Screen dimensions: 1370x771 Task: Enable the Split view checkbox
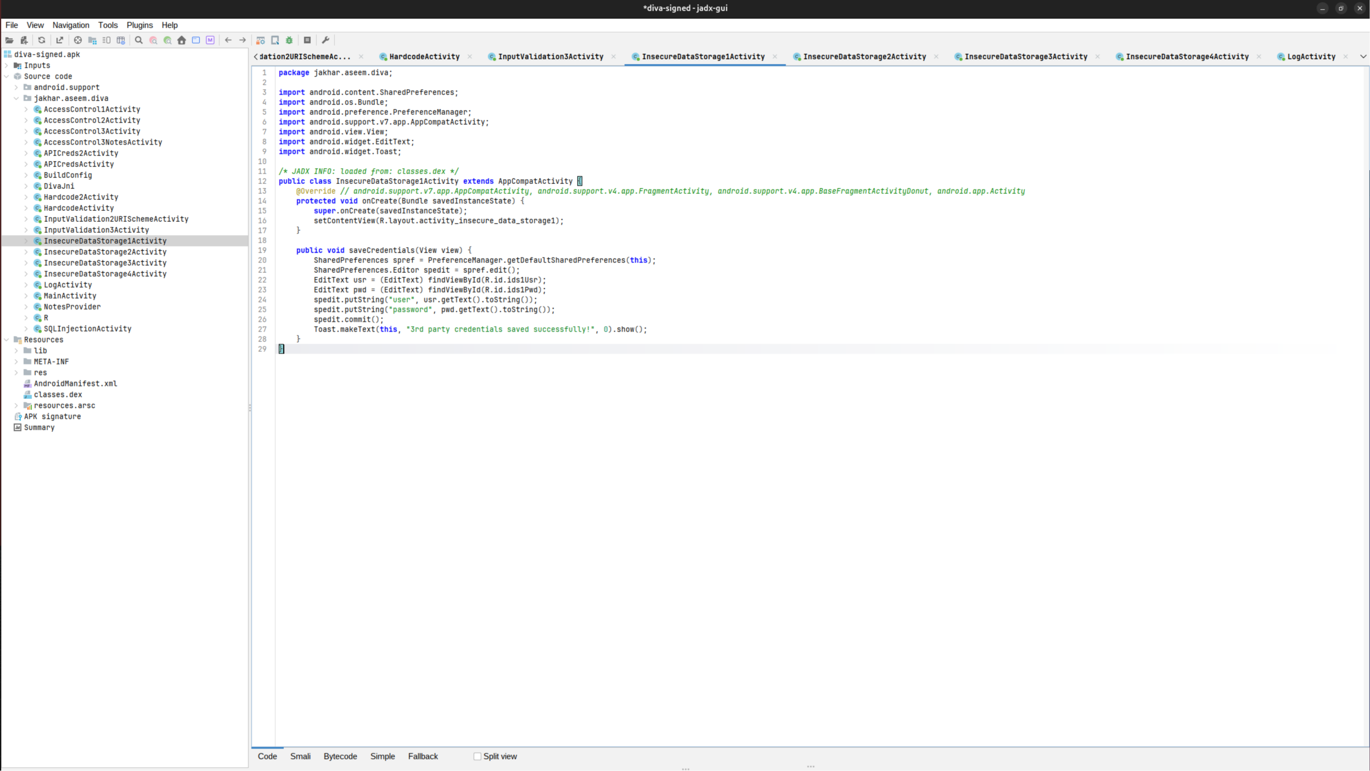[x=478, y=756]
